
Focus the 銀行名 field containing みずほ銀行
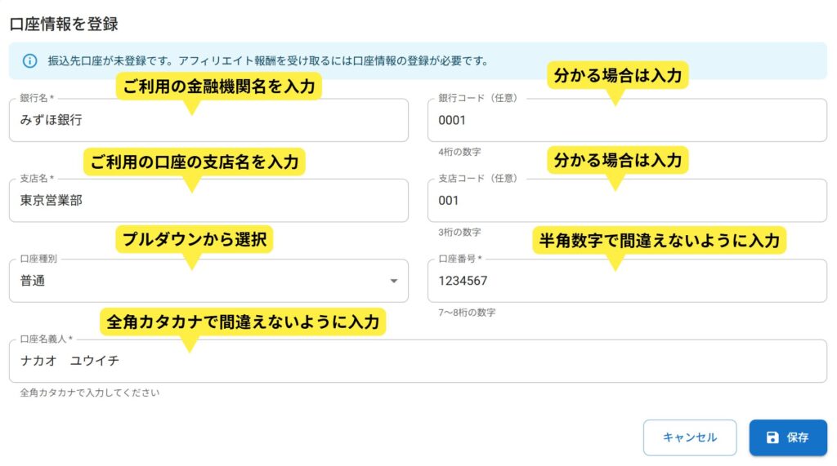point(208,121)
